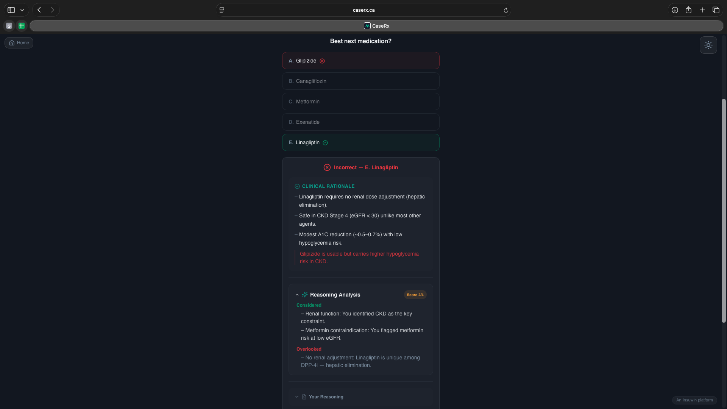
Task: Reload the caserx.ca page
Action: pyautogui.click(x=506, y=10)
